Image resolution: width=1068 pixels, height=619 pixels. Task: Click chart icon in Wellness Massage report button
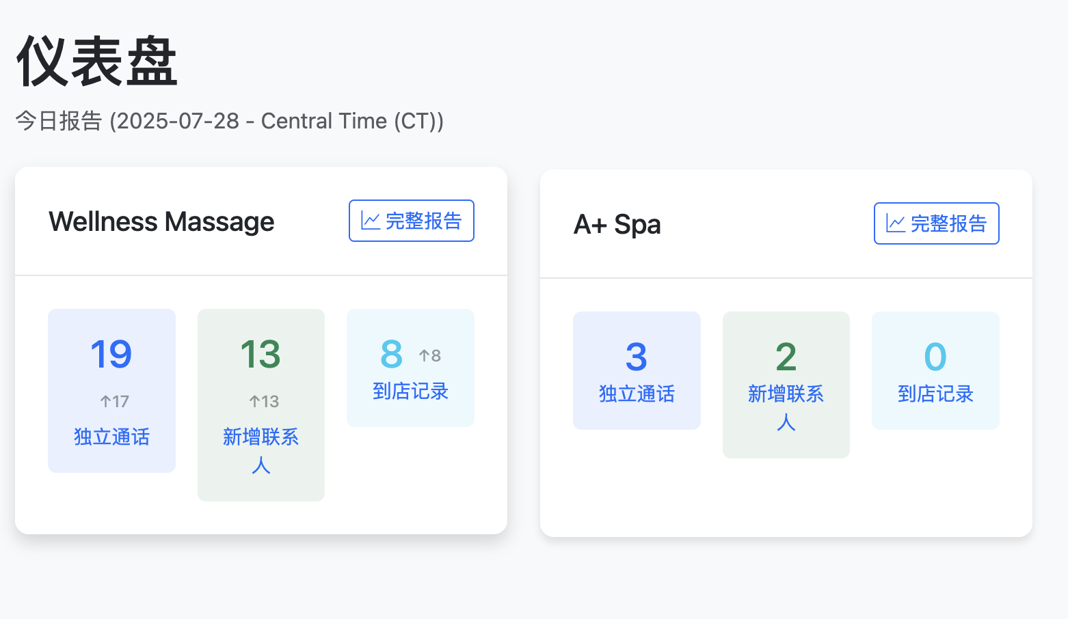(x=371, y=221)
